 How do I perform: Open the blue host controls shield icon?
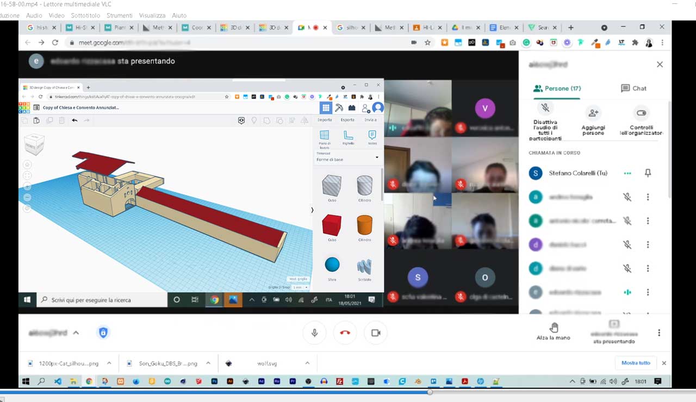click(x=103, y=332)
